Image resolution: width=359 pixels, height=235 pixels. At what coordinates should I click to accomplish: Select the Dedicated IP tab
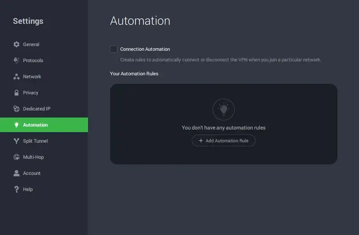[44, 109]
